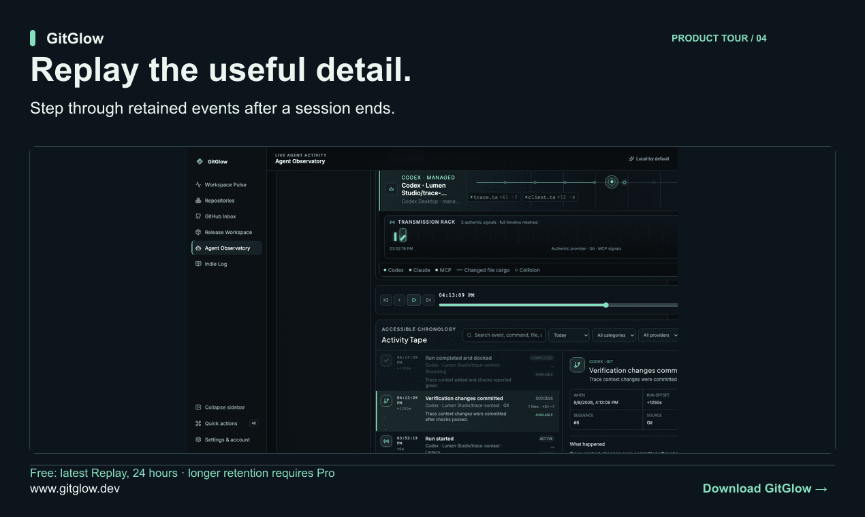This screenshot has width=865, height=517.
Task: Click the www.gitglow.dev link
Action: (75, 488)
